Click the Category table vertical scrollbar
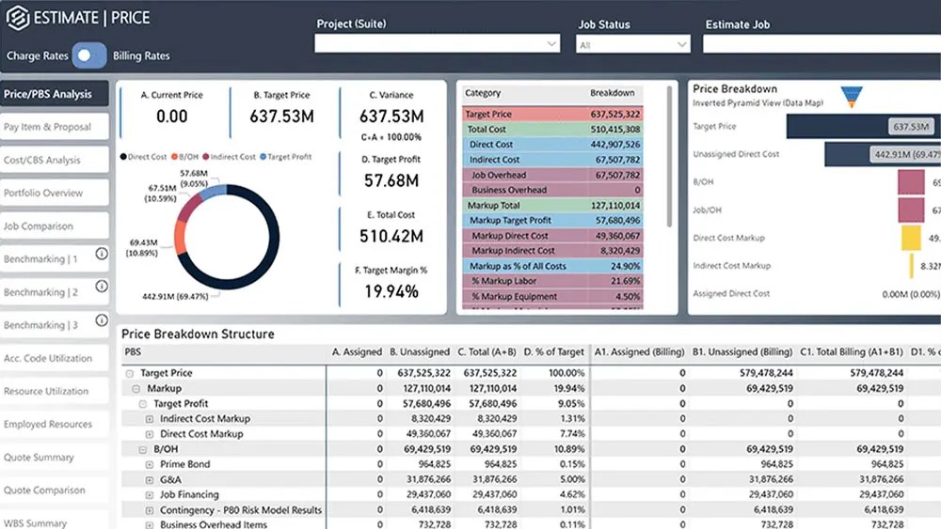Viewport: 941px width, 529px height. [669, 157]
